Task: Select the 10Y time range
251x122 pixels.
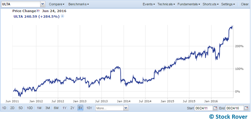Action: click(89, 108)
